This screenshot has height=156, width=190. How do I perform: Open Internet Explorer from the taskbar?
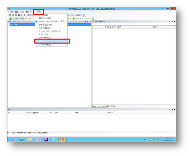coord(54,139)
